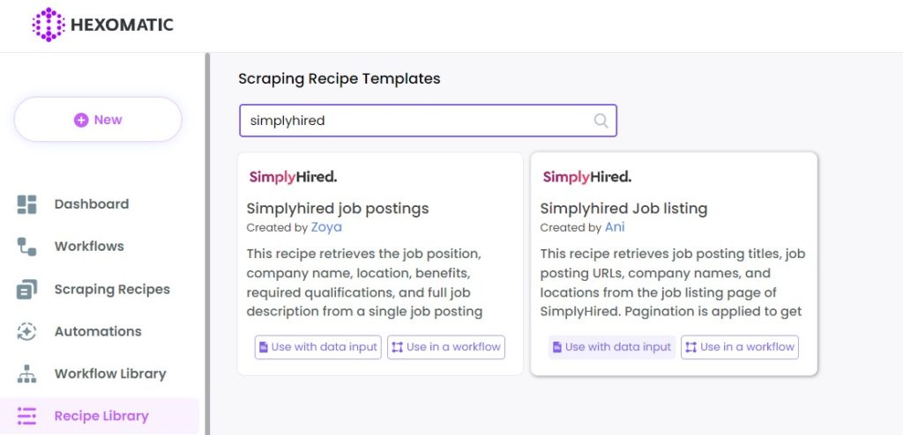
Task: Click the plus icon in New button
Action: pos(81,120)
